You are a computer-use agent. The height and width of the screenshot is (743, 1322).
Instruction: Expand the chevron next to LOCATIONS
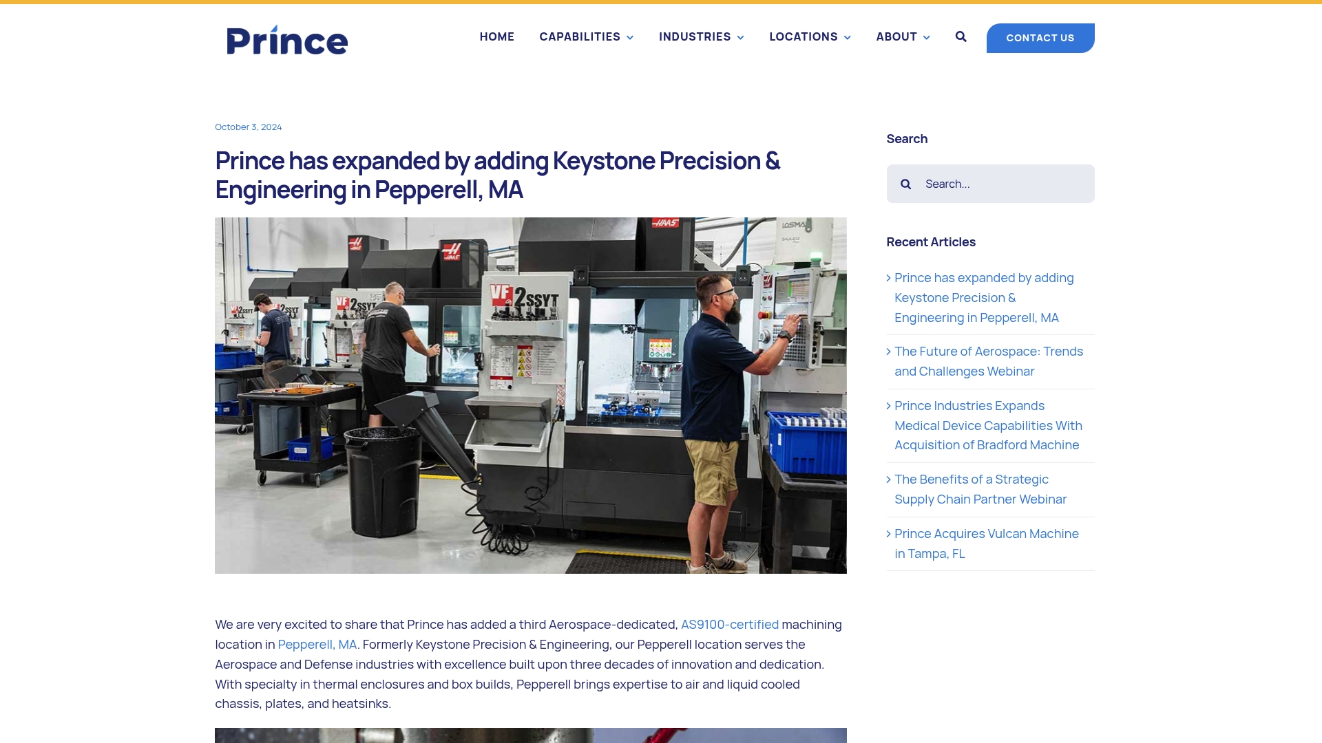point(847,37)
